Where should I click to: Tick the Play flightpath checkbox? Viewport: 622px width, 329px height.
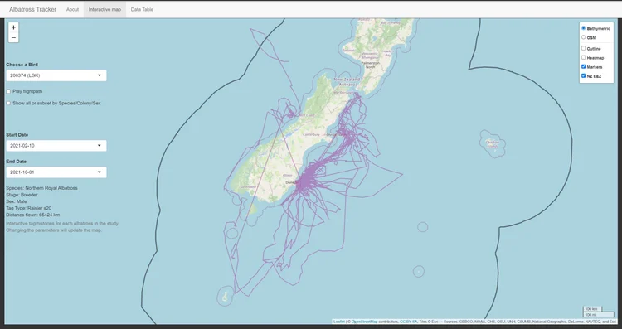click(x=8, y=91)
